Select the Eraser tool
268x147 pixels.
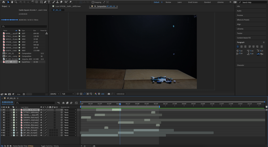(x=61, y=2)
